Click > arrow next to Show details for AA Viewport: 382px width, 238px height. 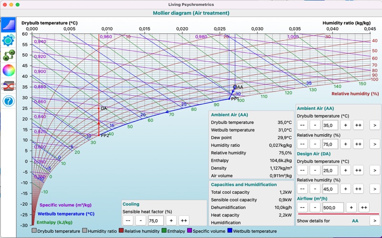coord(375,221)
